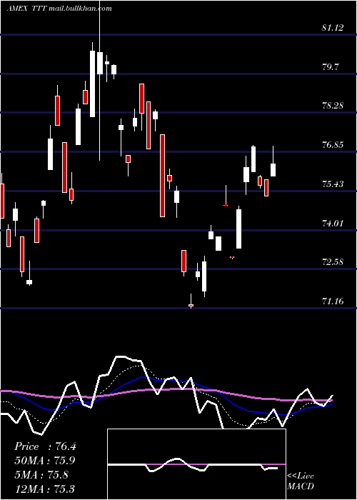Click the 79.7 price level label
Screen dimensions: 357x500
(x=331, y=67)
